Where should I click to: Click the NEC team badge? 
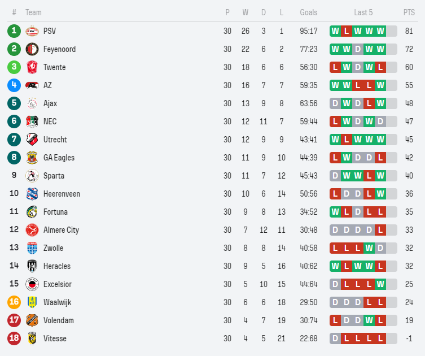click(32, 121)
